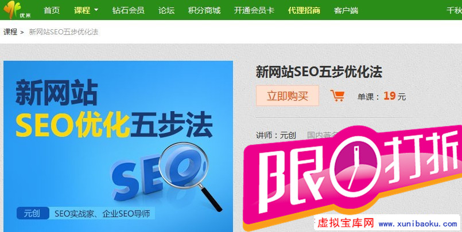The image size is (462, 232).
Task: Open the 论坛 navigation item
Action: click(x=166, y=10)
